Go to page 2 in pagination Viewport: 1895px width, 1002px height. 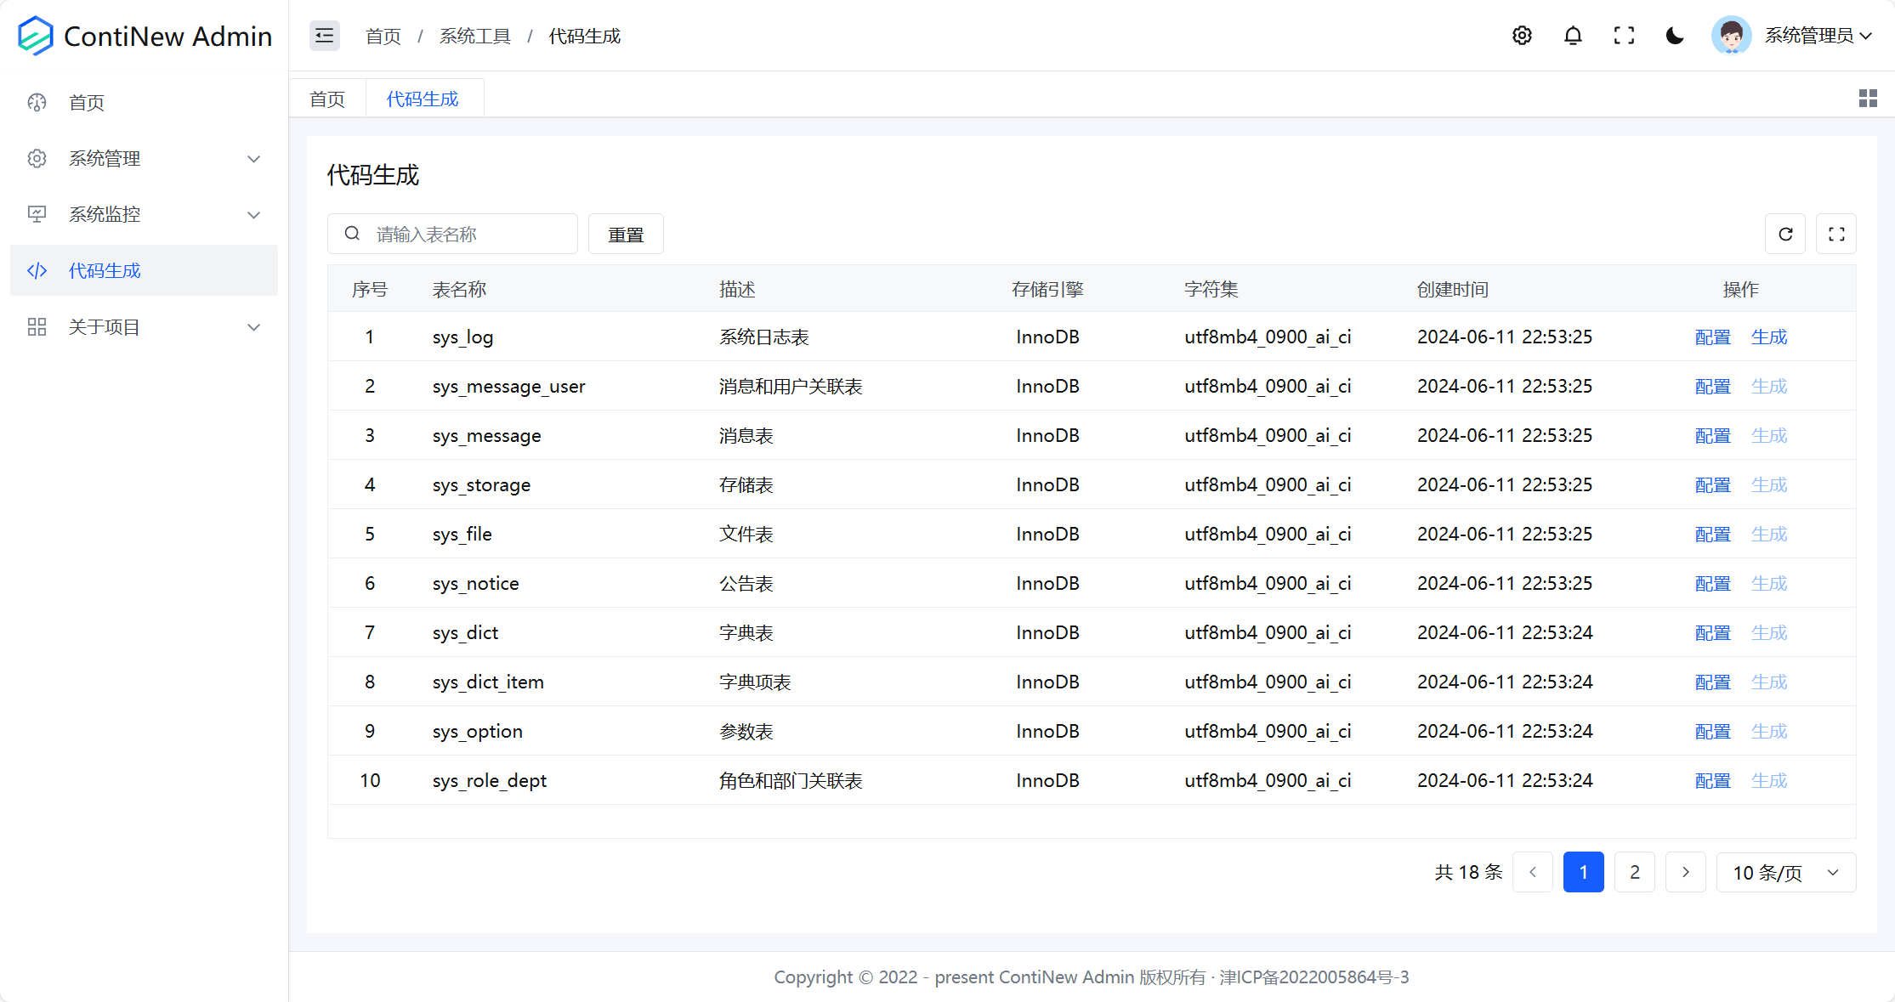tap(1634, 873)
